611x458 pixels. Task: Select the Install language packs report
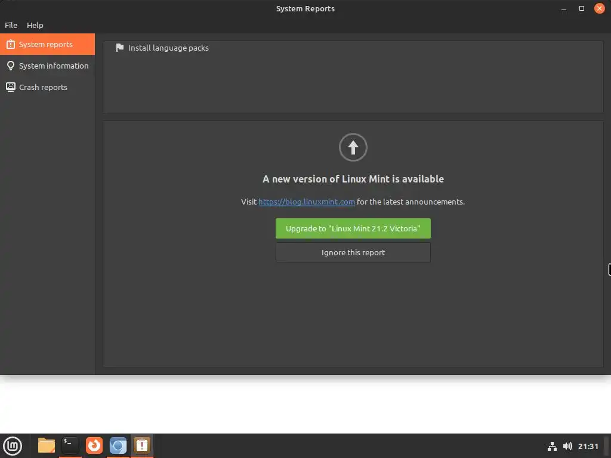(353, 48)
